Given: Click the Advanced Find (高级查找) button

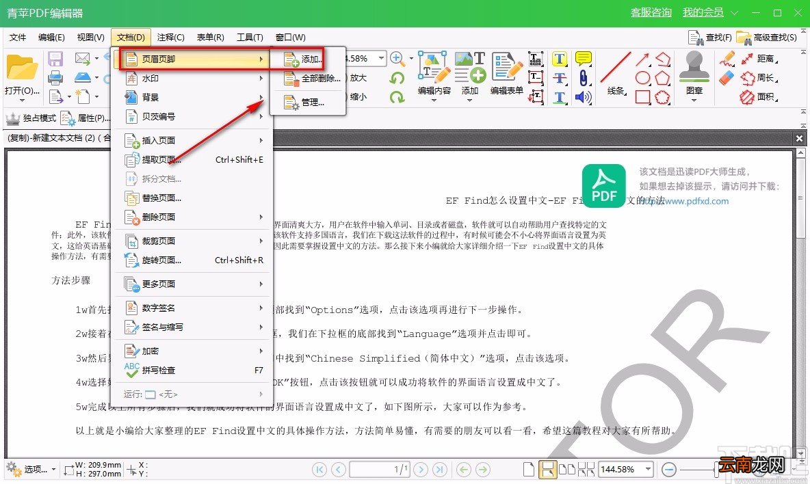Looking at the screenshot, I should (x=767, y=38).
